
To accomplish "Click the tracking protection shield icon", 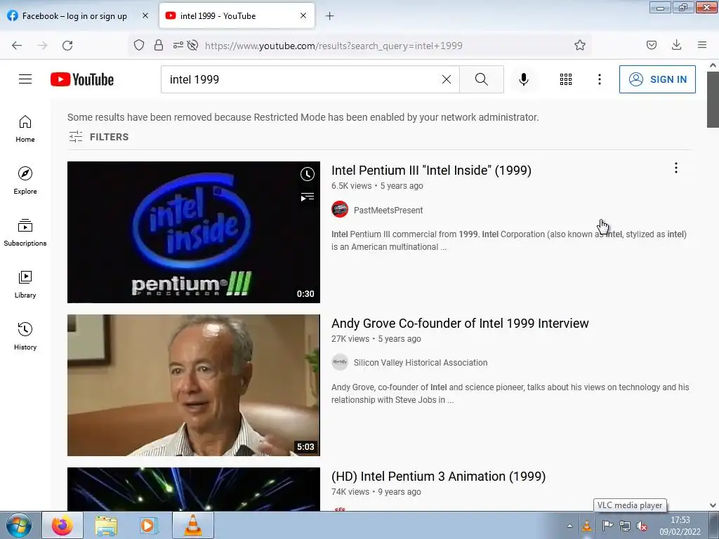I will pos(139,45).
